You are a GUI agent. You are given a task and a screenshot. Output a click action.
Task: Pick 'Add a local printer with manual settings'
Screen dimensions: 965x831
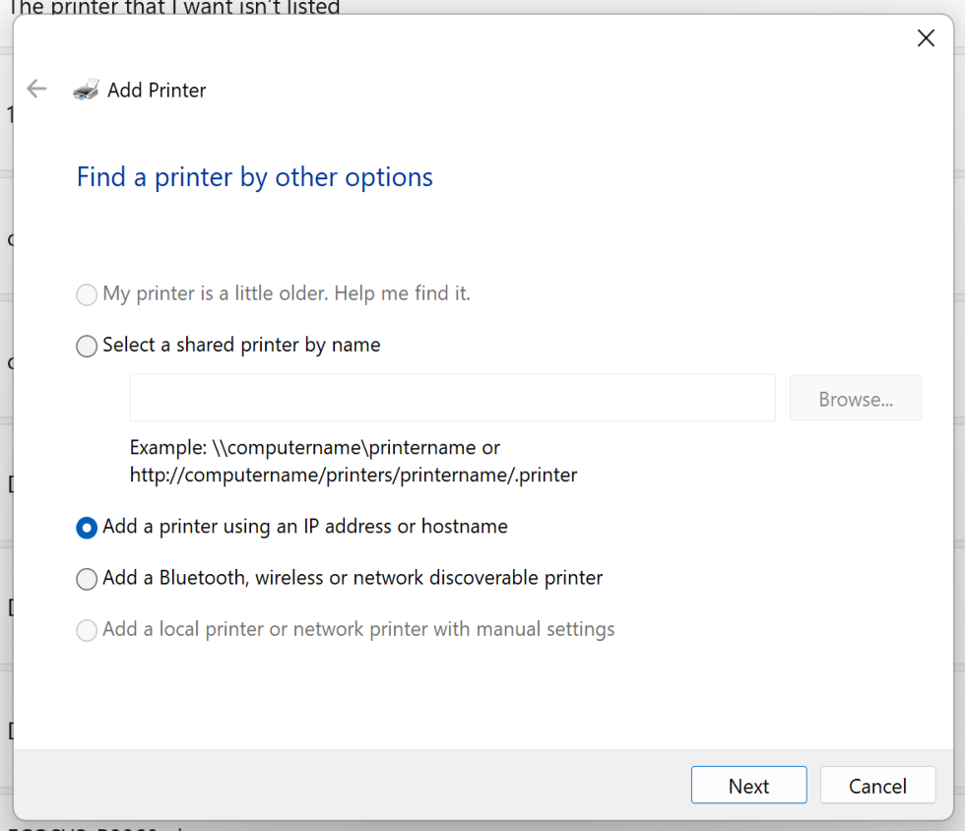pyautogui.click(x=86, y=630)
